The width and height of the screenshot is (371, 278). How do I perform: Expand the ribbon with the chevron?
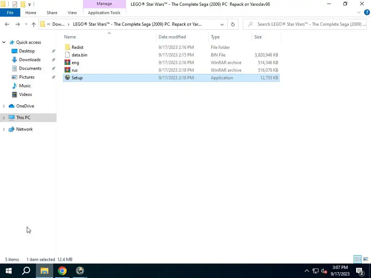(359, 13)
